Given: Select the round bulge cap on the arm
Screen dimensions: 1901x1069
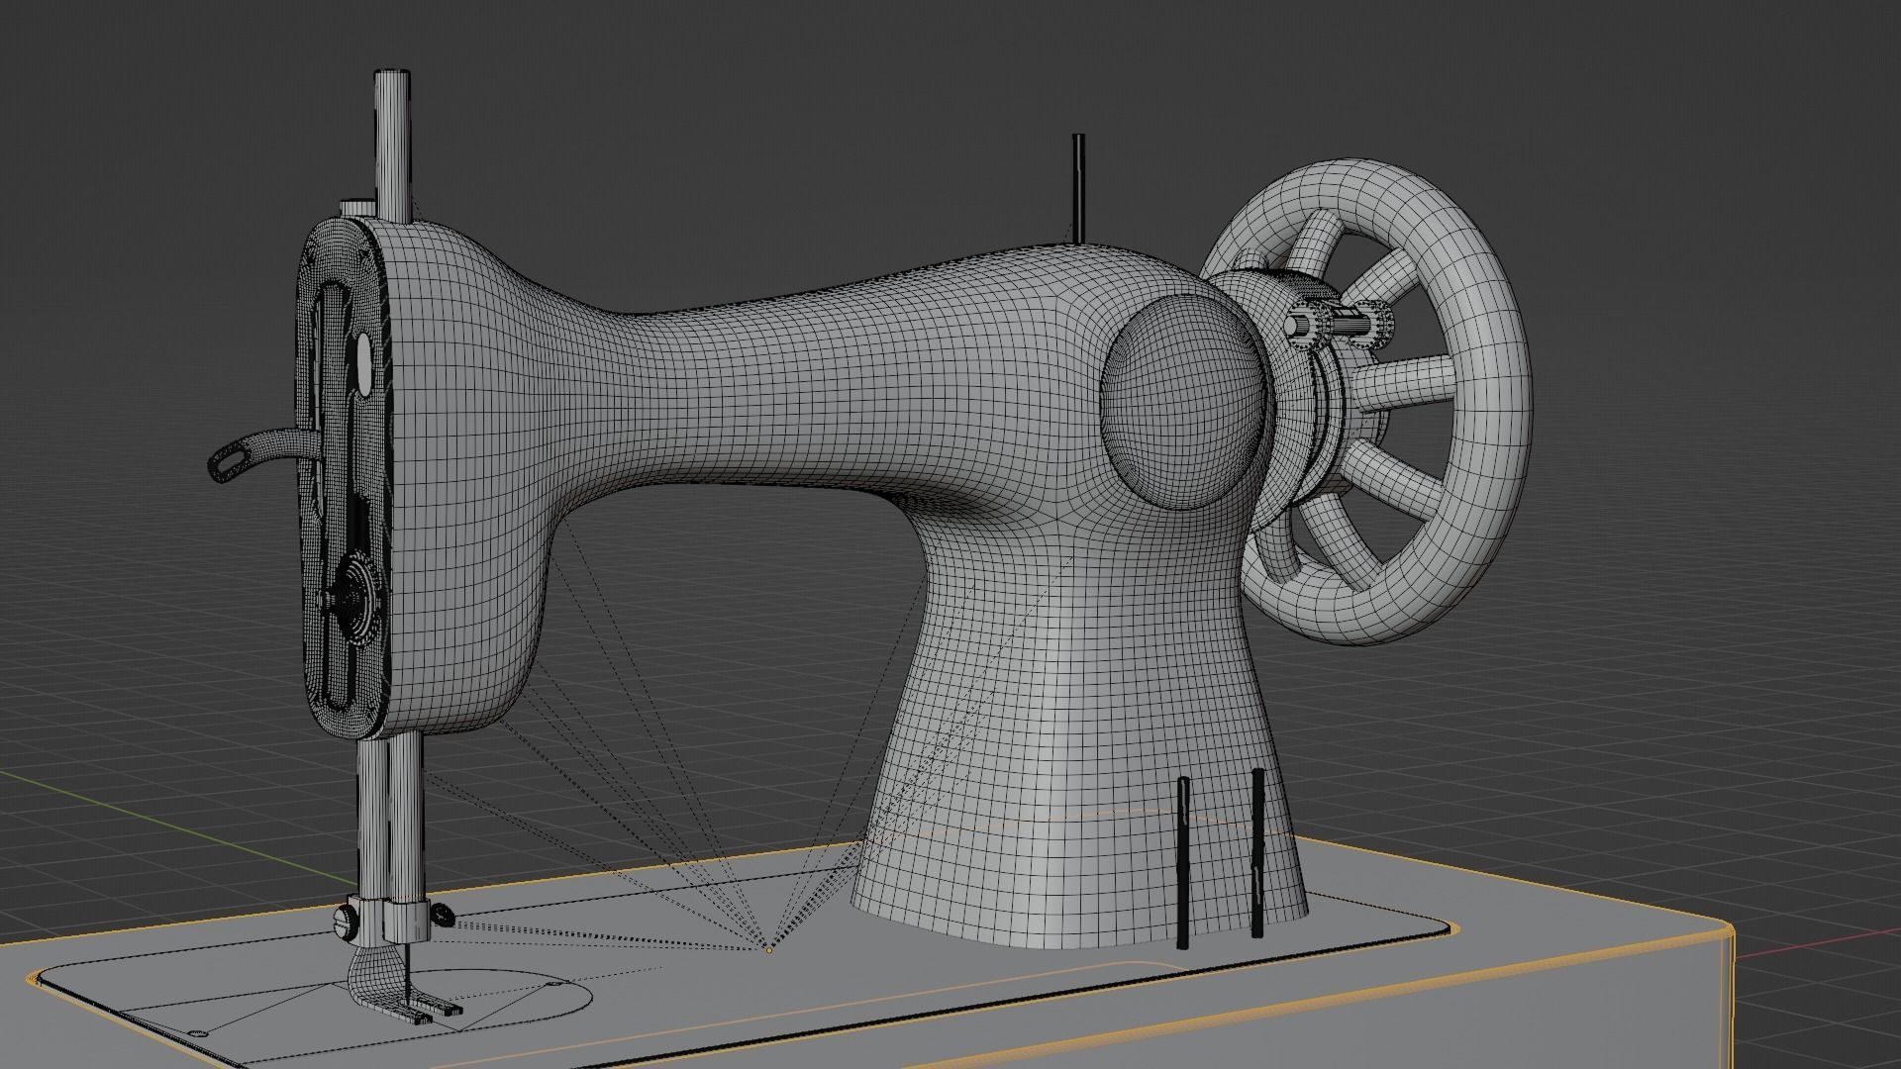Looking at the screenshot, I should point(1183,401).
